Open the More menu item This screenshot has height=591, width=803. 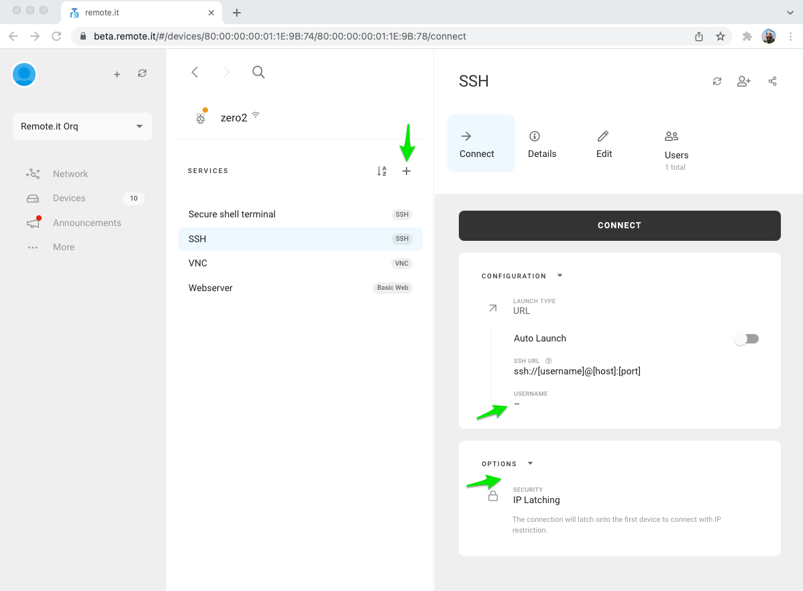tap(64, 247)
